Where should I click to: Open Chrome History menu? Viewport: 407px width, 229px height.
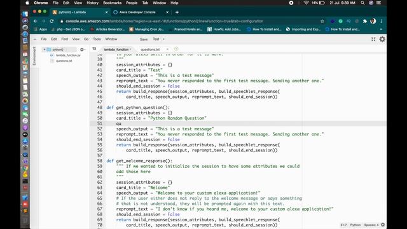coord(92,3)
